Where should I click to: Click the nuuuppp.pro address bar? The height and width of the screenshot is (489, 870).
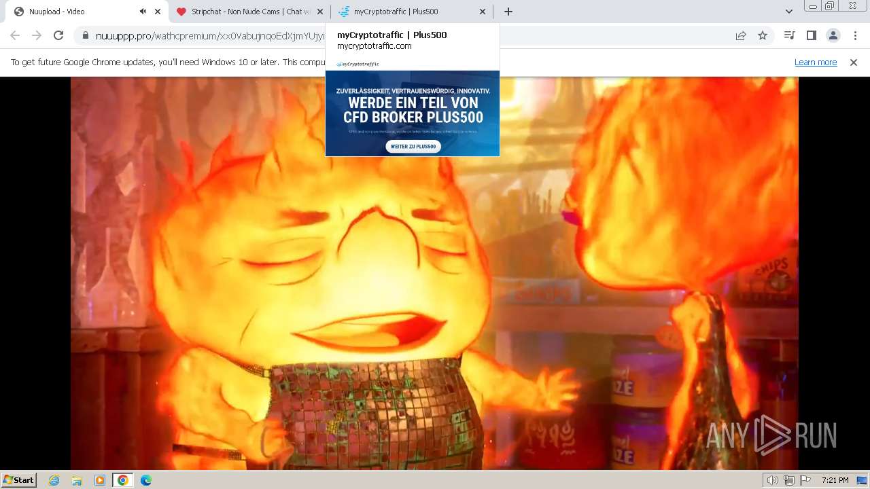(408, 35)
